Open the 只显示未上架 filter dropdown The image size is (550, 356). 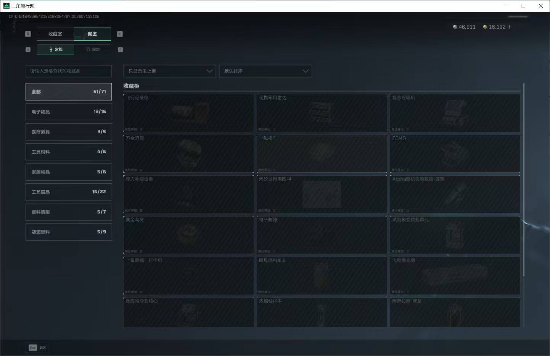(x=170, y=71)
